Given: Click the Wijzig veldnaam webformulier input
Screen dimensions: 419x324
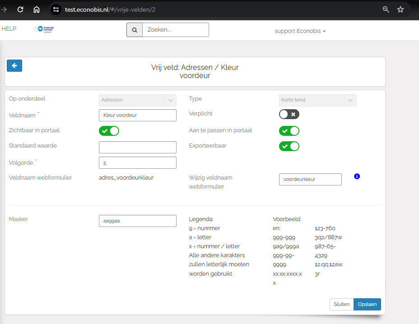Looking at the screenshot, I should click(x=310, y=179).
